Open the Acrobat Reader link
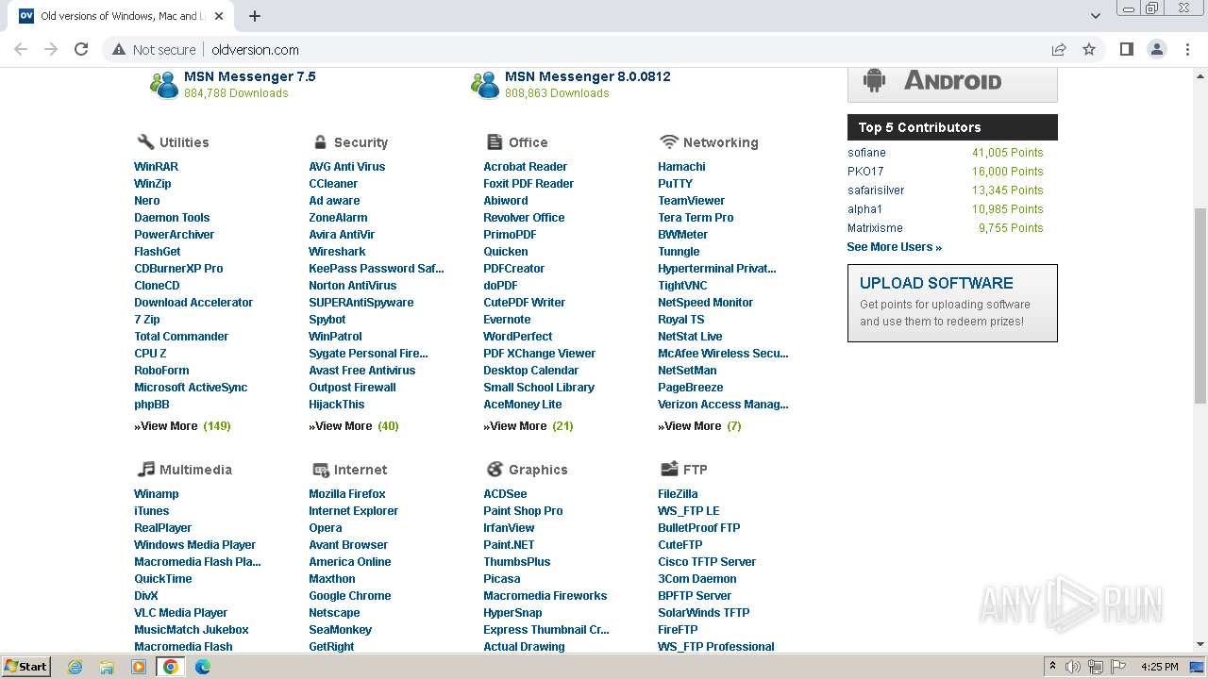Image resolution: width=1208 pixels, height=679 pixels. point(526,167)
